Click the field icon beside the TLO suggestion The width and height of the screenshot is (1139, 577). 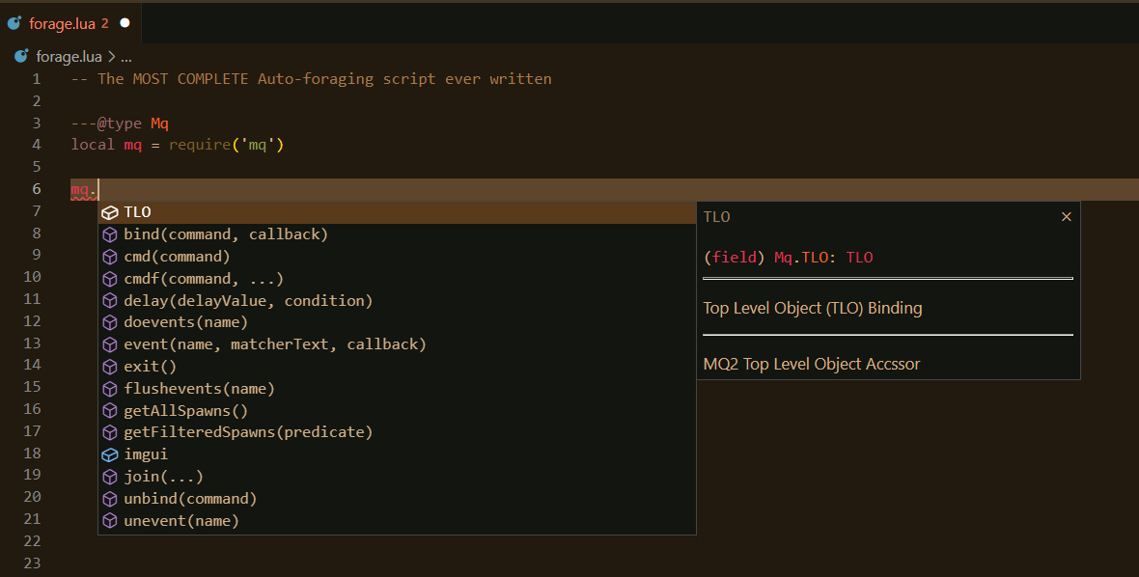(109, 211)
